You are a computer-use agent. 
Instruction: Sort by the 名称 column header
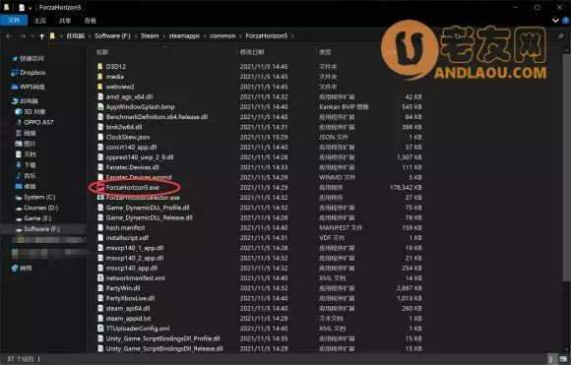(x=102, y=52)
